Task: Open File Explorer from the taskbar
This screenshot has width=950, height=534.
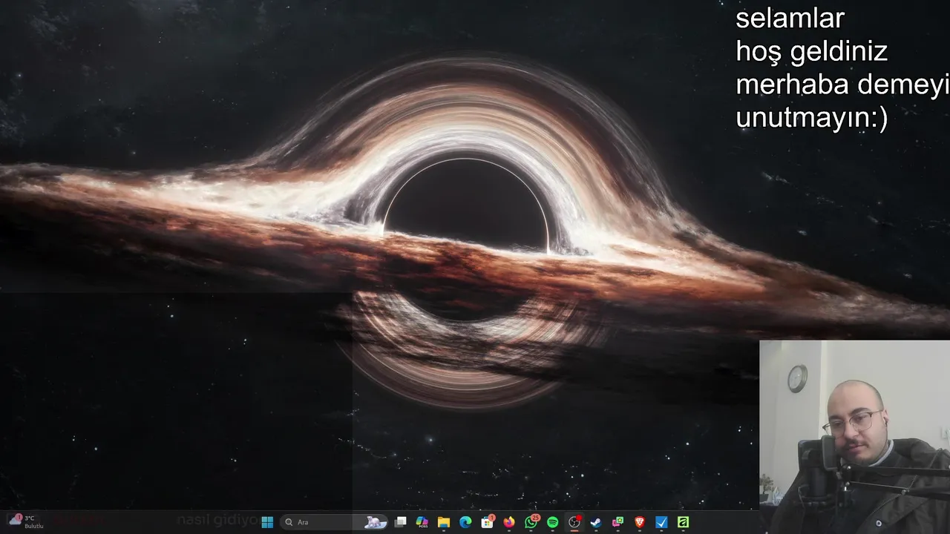Action: pyautogui.click(x=444, y=522)
